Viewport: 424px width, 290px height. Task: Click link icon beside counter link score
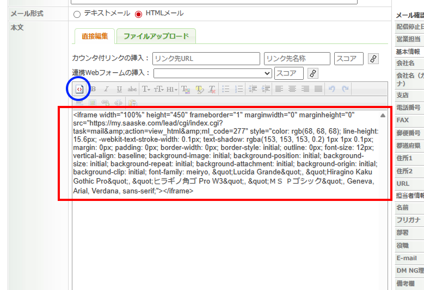click(x=373, y=59)
